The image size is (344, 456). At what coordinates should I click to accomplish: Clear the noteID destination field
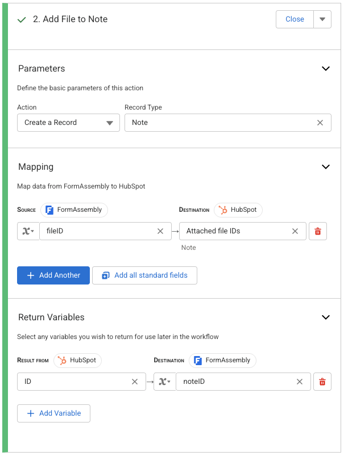[300, 382]
